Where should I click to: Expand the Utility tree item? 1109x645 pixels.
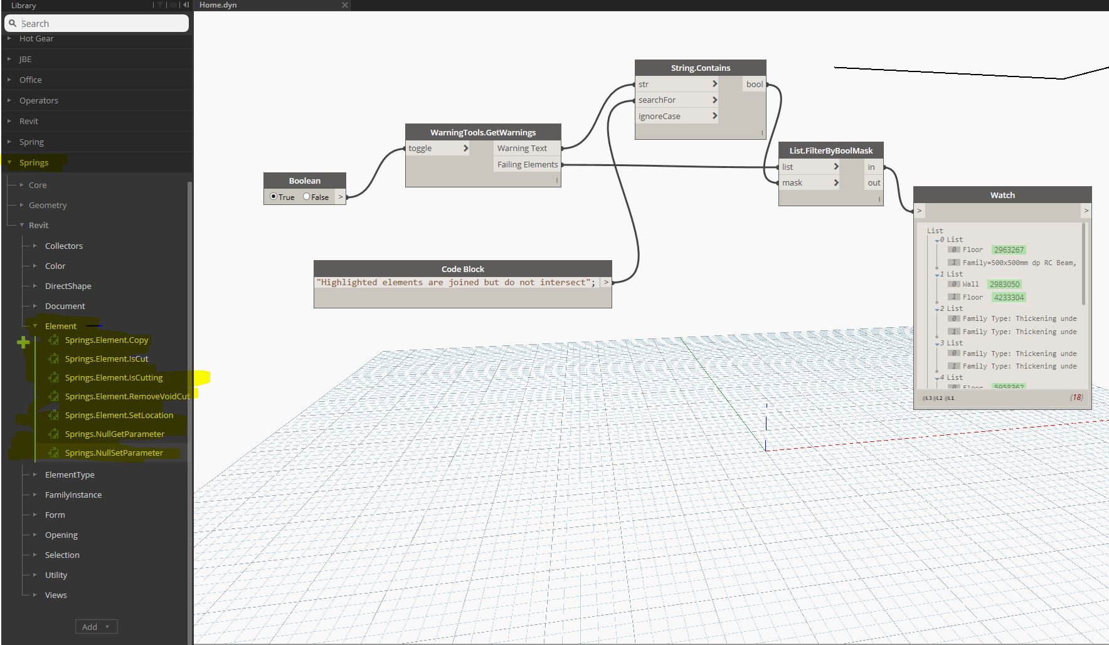(35, 575)
